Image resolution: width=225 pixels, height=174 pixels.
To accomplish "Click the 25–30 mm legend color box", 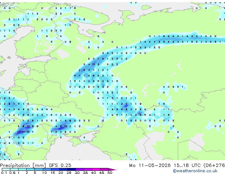I will click(71, 169).
